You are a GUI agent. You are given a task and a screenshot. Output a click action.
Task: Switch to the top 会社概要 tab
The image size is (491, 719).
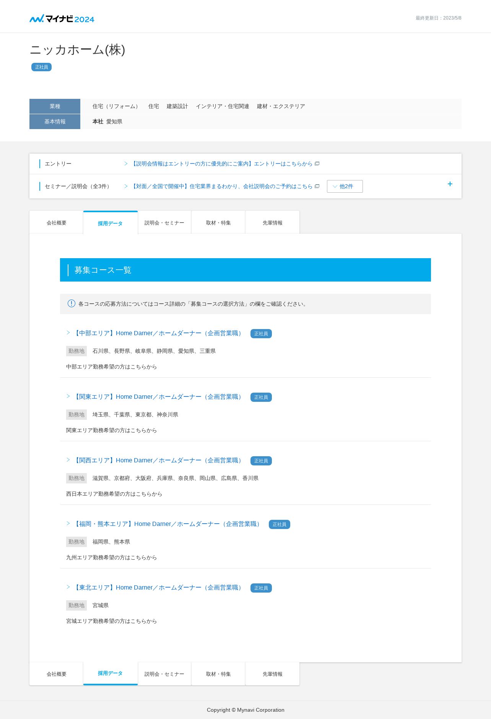56,222
